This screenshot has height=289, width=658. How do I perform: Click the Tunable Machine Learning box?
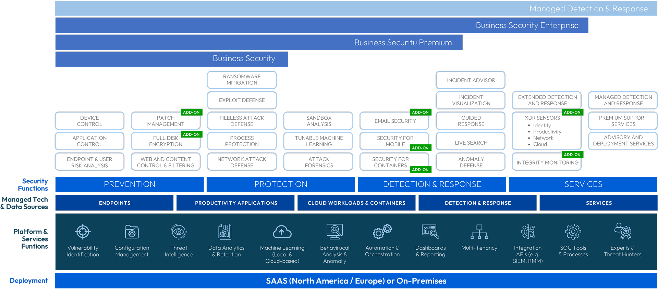tap(318, 141)
